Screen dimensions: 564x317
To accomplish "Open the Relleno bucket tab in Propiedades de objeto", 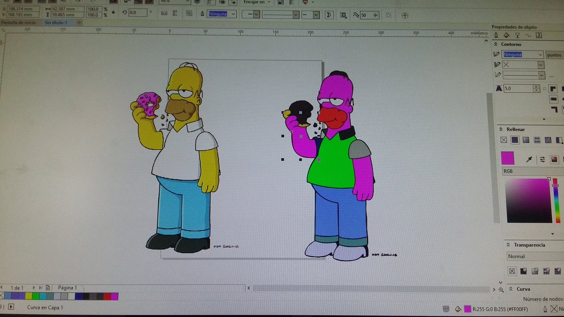I will [x=507, y=35].
